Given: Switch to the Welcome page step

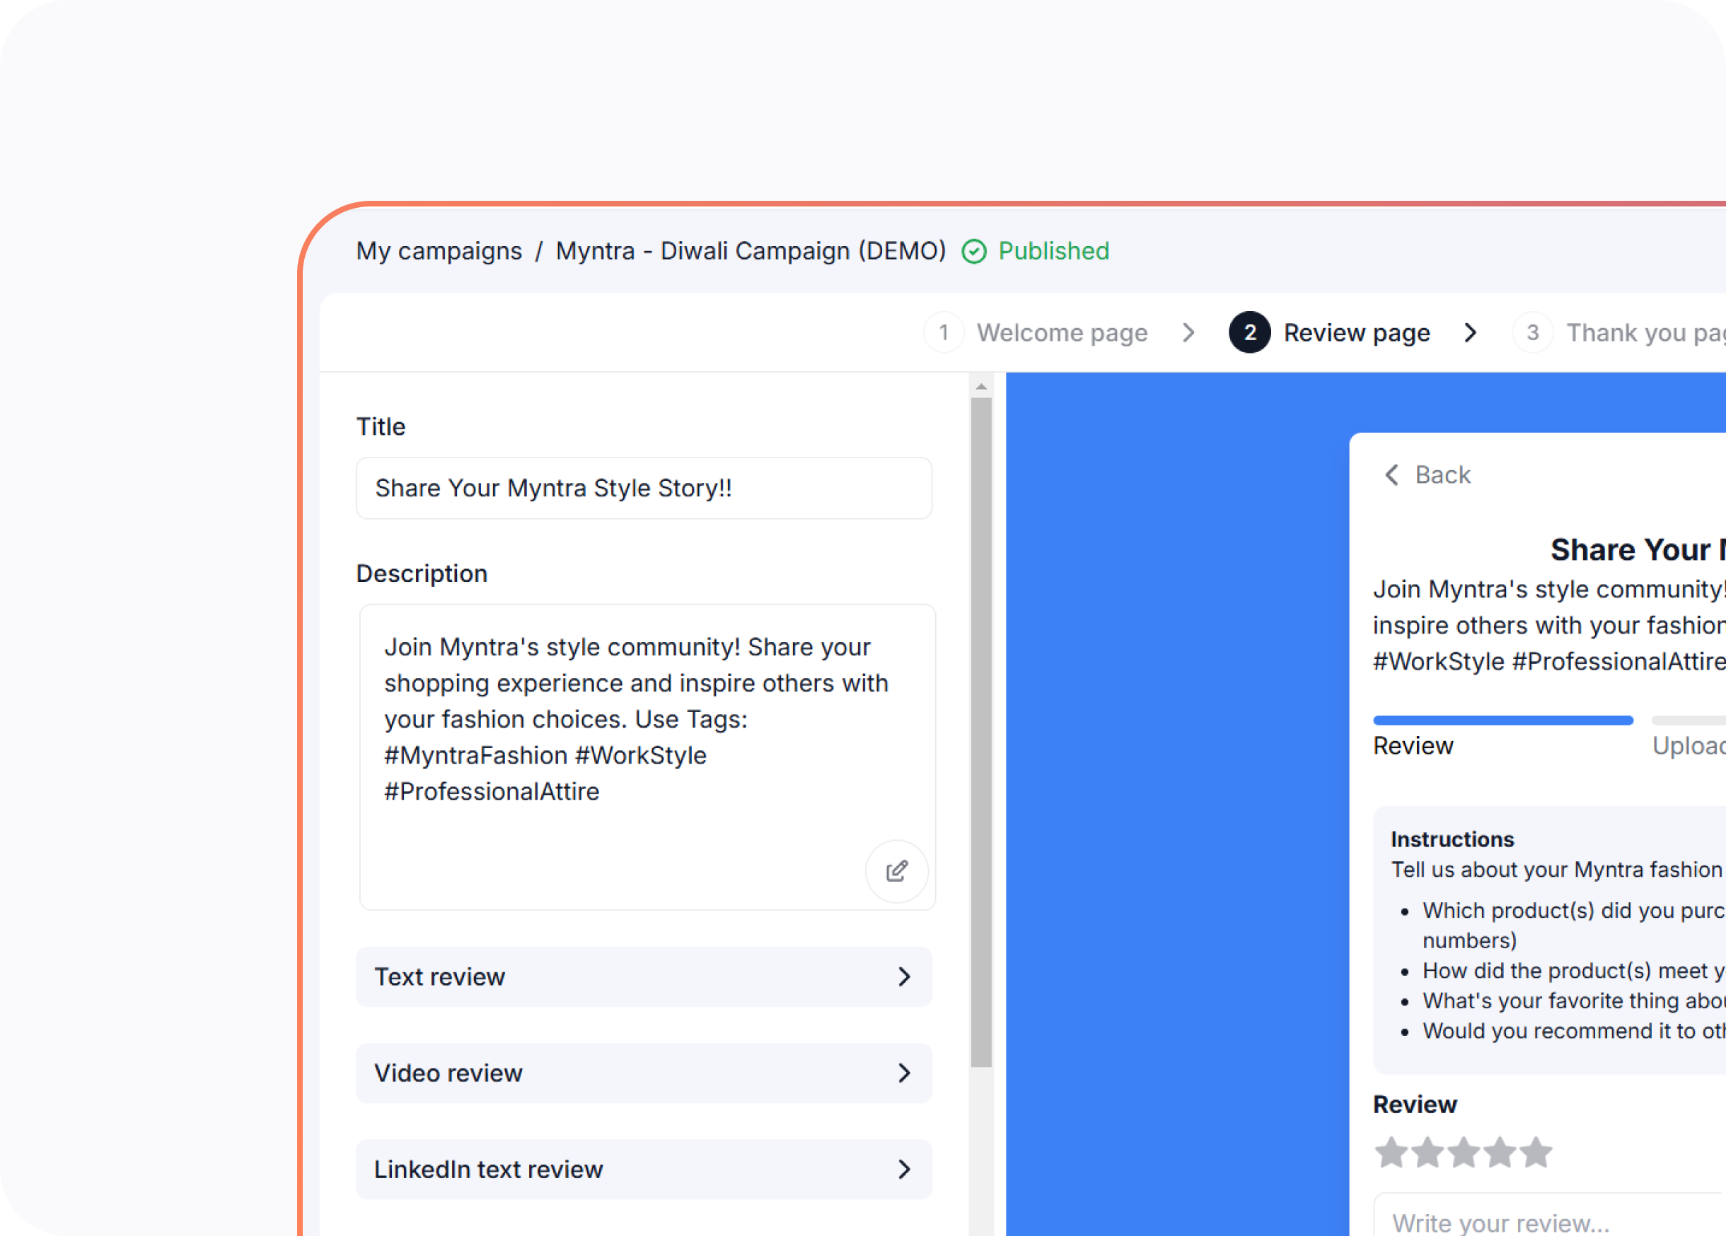Looking at the screenshot, I should click(1062, 332).
